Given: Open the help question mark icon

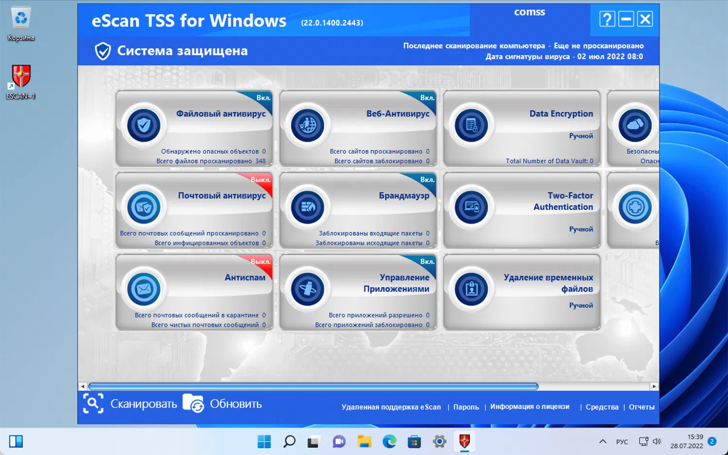Looking at the screenshot, I should (x=607, y=19).
